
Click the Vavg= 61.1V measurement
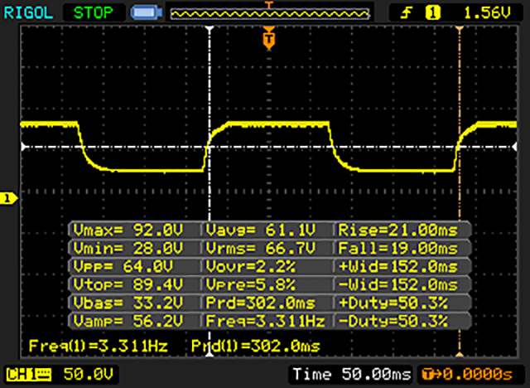261,230
